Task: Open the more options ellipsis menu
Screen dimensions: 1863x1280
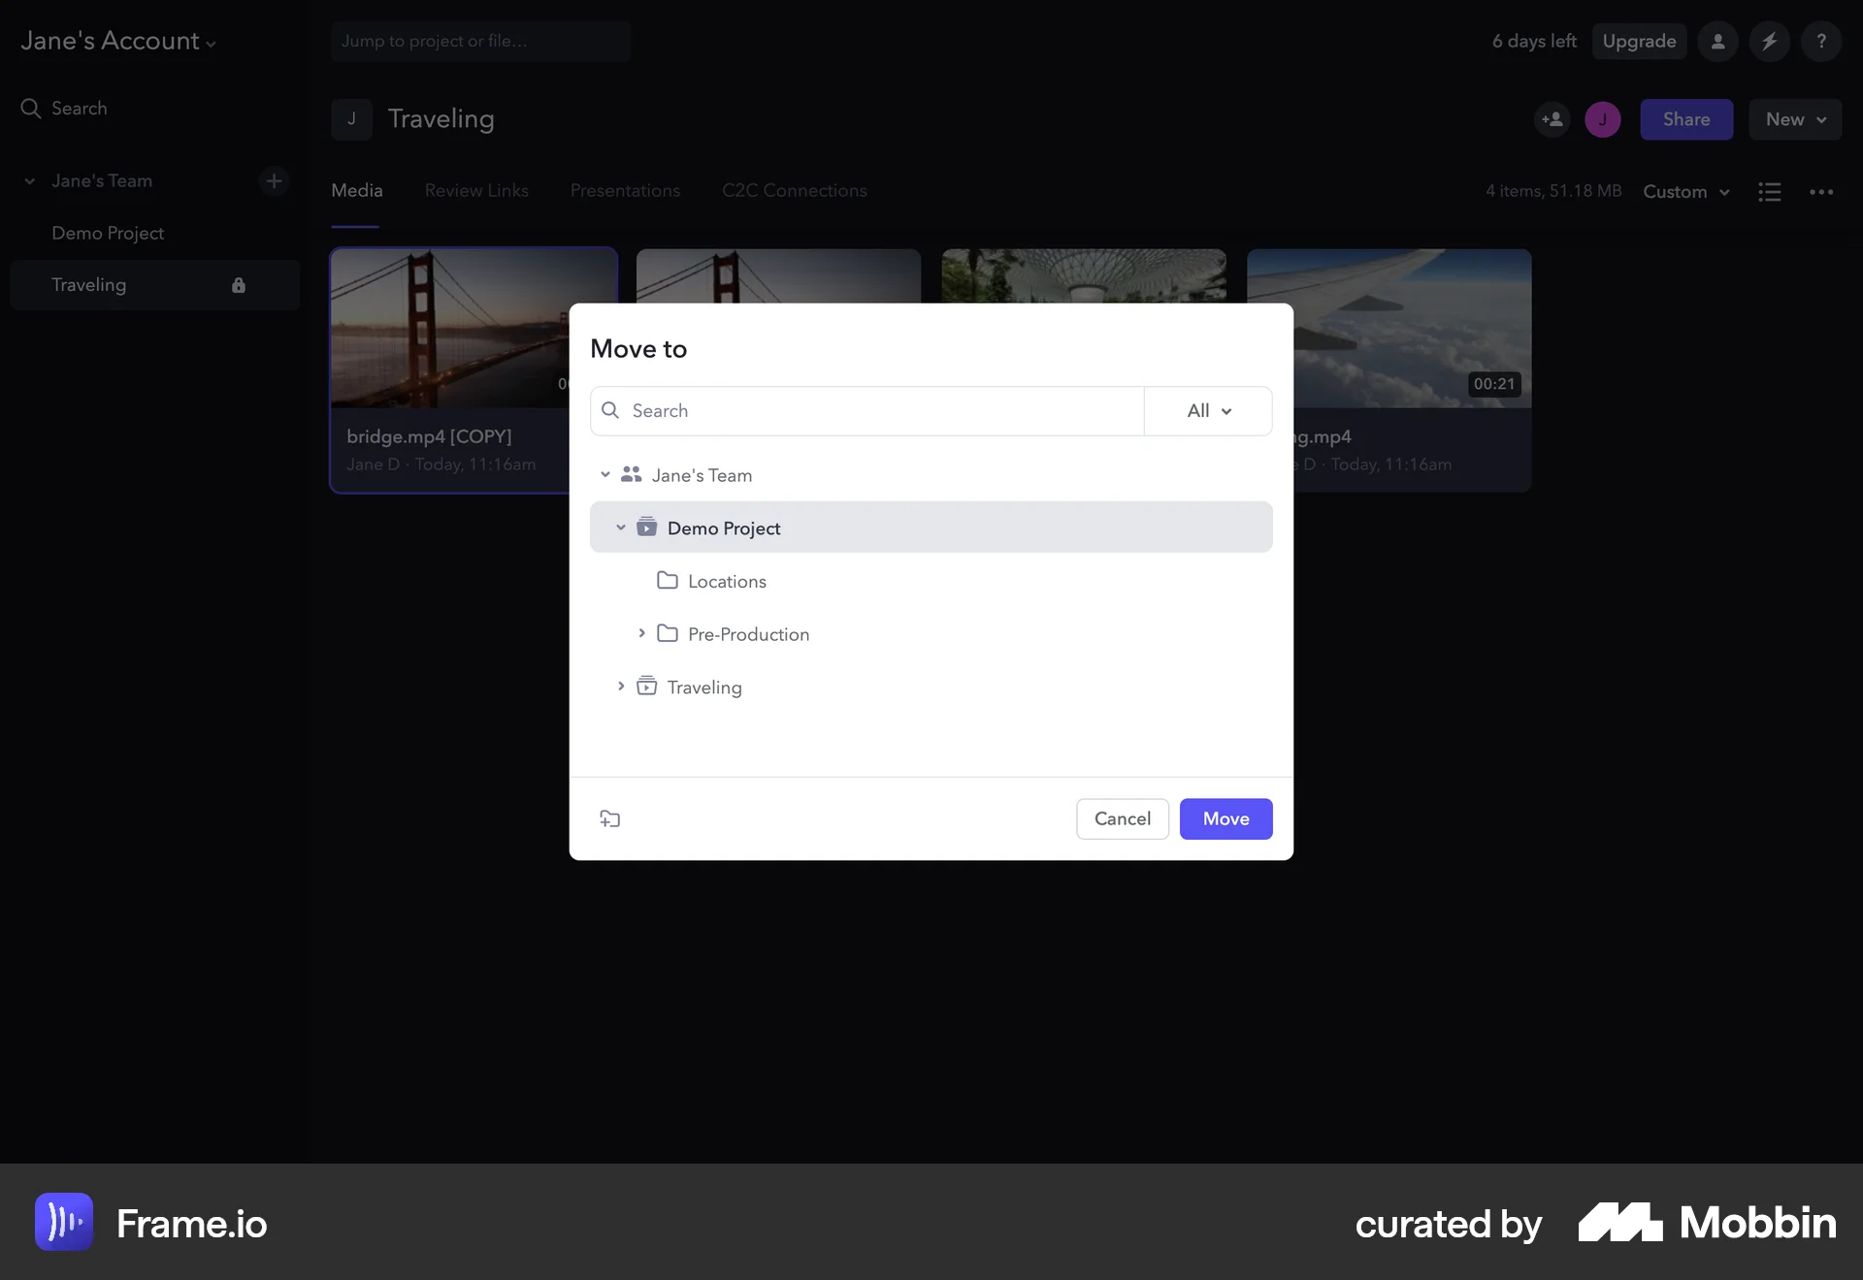Action: click(x=1821, y=191)
